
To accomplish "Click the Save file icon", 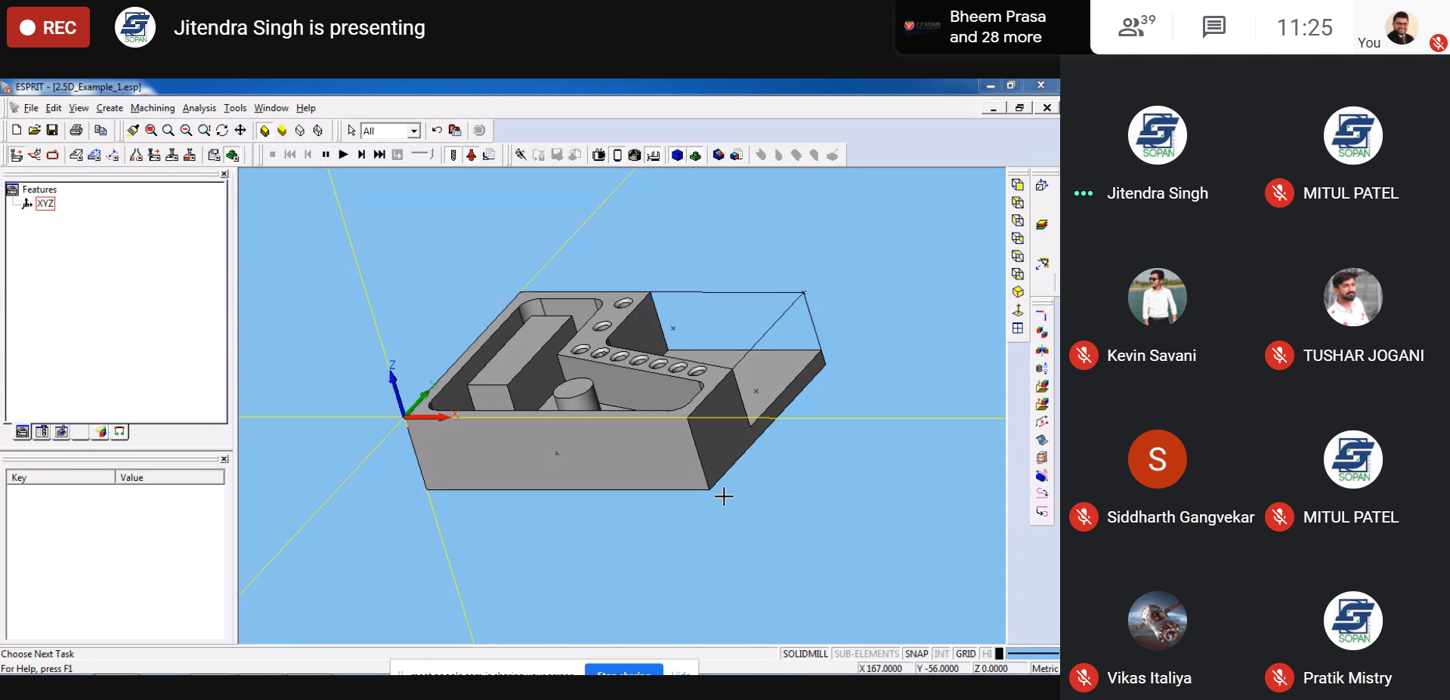I will click(52, 131).
